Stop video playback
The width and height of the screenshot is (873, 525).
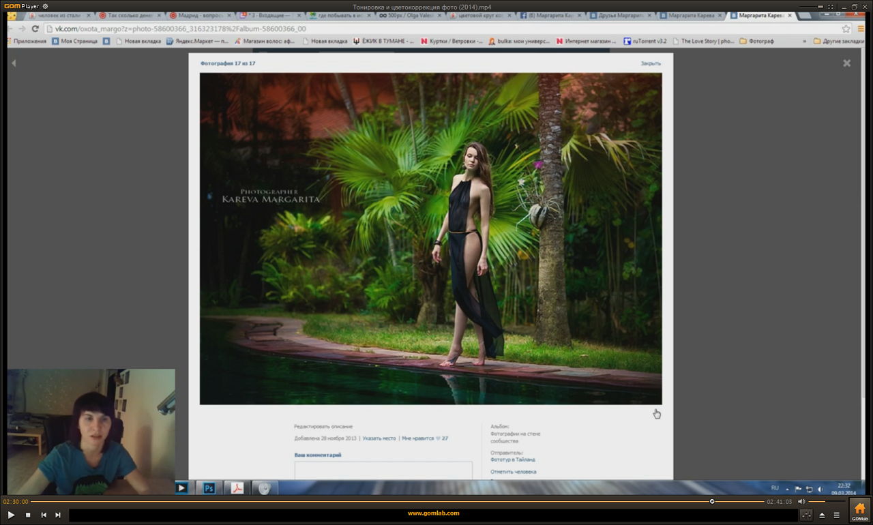click(x=28, y=515)
